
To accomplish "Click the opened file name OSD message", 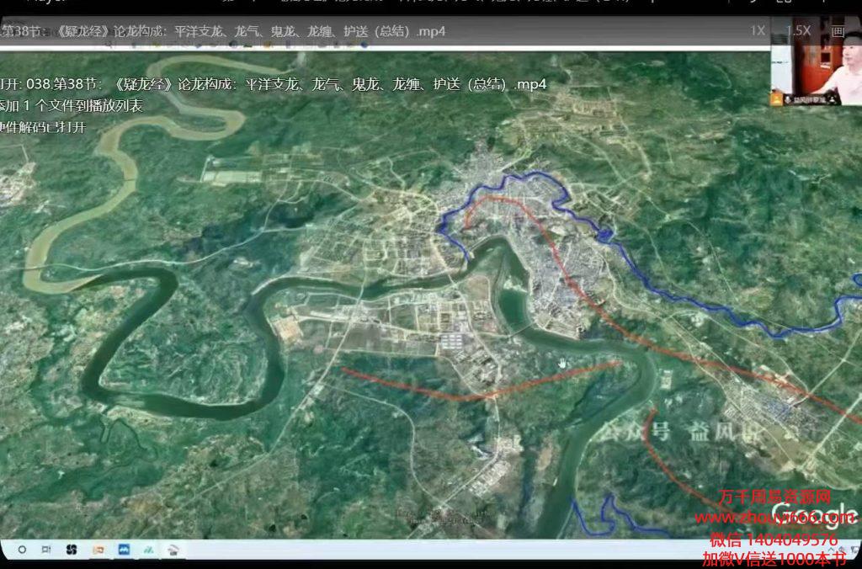I will pos(274,84).
